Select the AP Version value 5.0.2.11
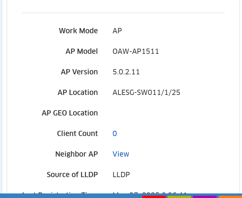The width and height of the screenshot is (242, 198). (126, 72)
